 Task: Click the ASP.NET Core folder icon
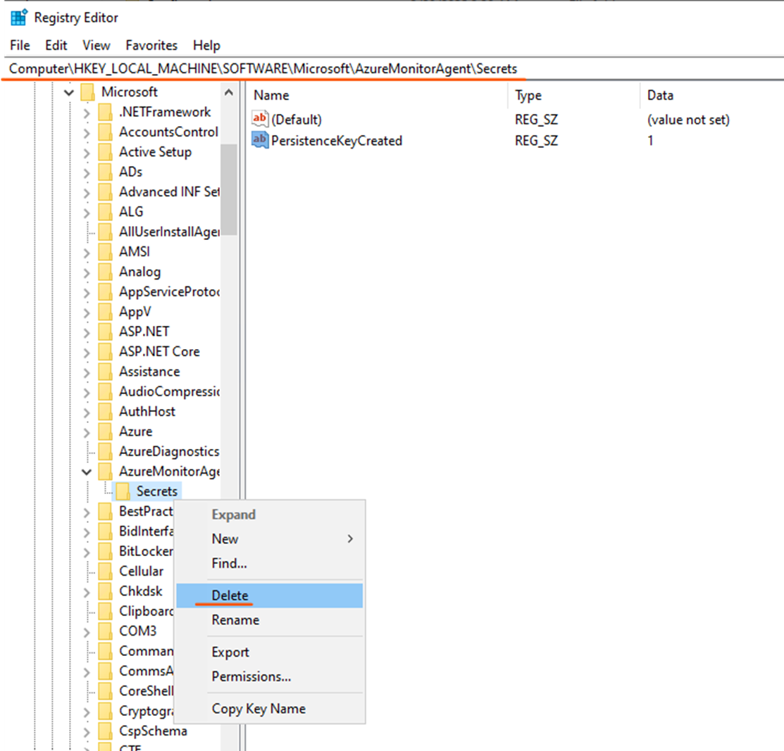point(105,352)
